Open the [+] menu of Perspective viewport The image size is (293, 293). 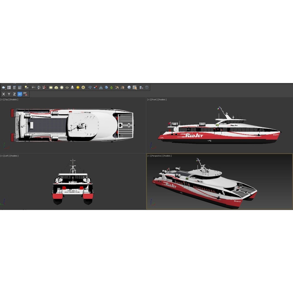[x=149, y=156]
